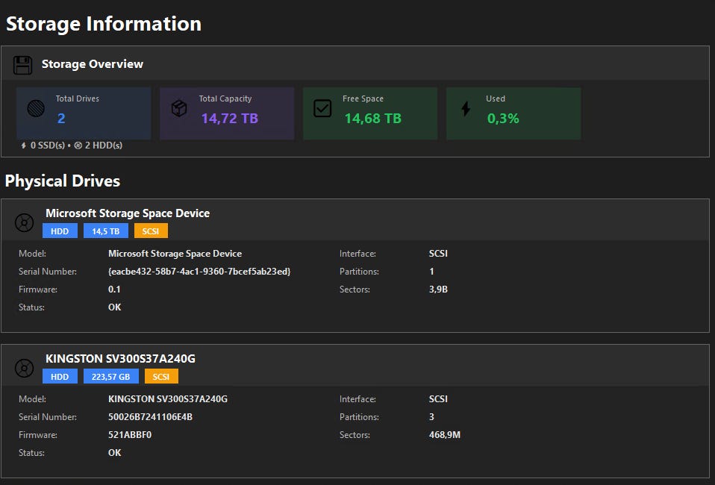Viewport: 715px width, 485px height.
Task: Click the orange SCSI badge on the Microsoft drive
Action: (x=151, y=231)
